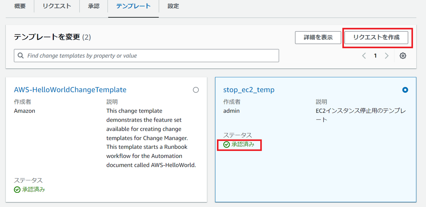Screen dimensions: 426x207
Task: Click 'EC2インスタンス停止用のテンプレート' description
Action: (x=361, y=115)
